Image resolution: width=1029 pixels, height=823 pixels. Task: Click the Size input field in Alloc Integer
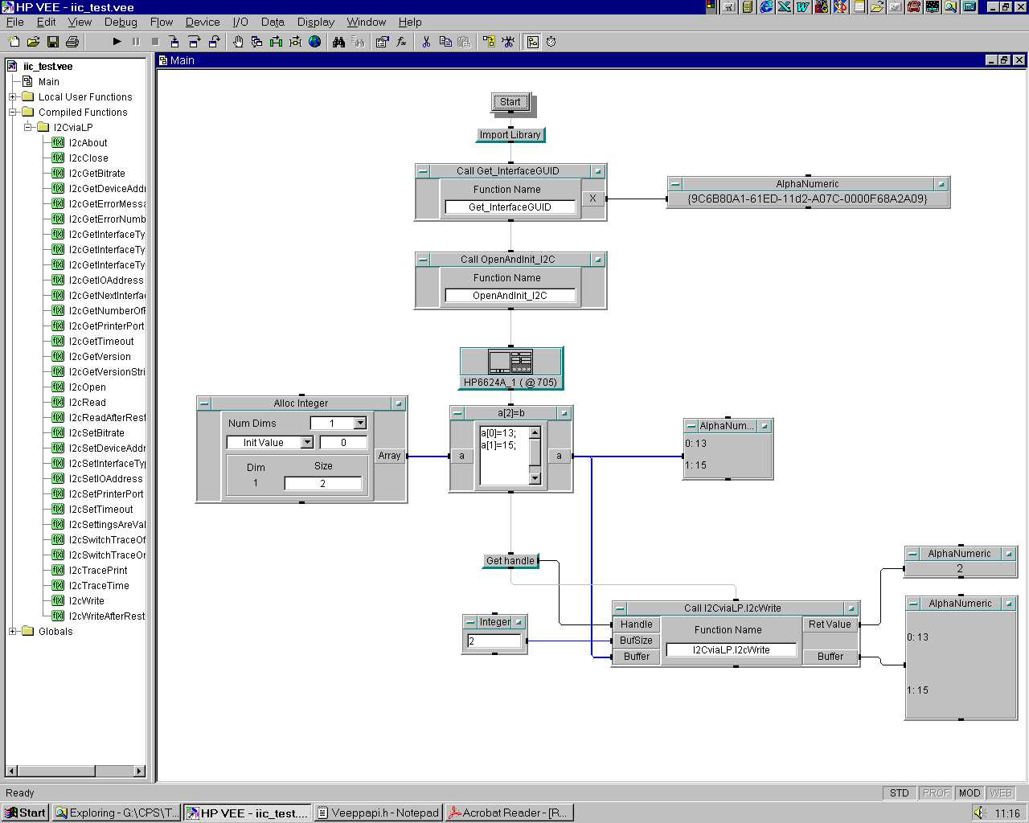(322, 484)
